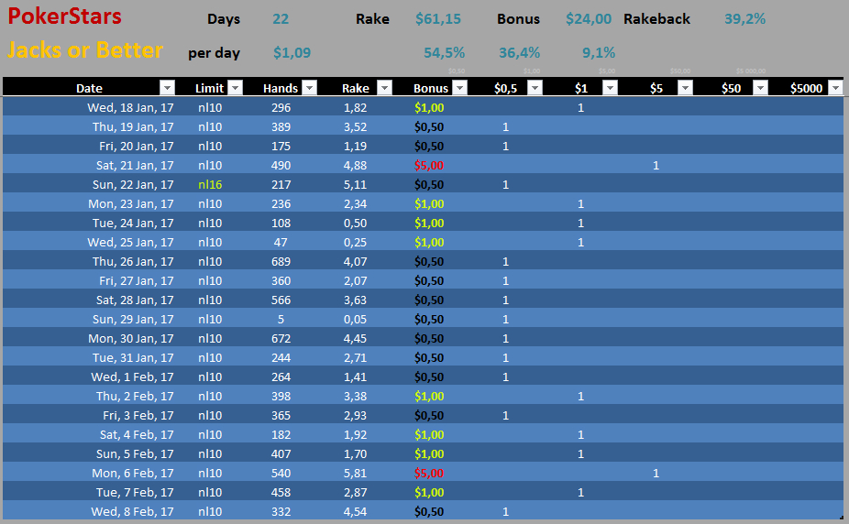Open the $5000 column filter dropdown
The width and height of the screenshot is (849, 524).
click(836, 88)
